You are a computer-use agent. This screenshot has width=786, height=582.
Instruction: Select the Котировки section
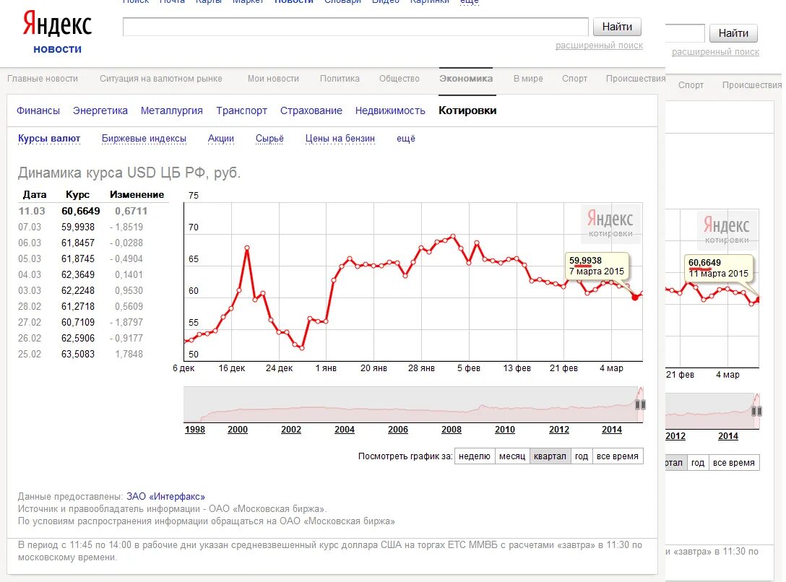pos(467,110)
